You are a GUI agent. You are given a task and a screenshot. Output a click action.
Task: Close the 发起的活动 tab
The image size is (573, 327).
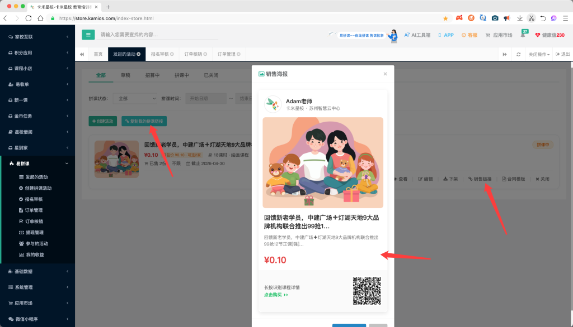pyautogui.click(x=139, y=54)
